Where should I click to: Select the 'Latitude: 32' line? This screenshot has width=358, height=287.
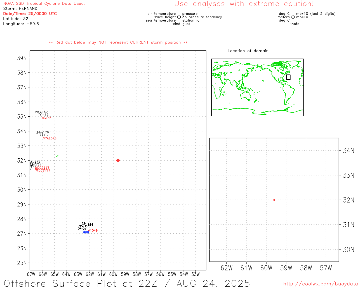coord(16,19)
